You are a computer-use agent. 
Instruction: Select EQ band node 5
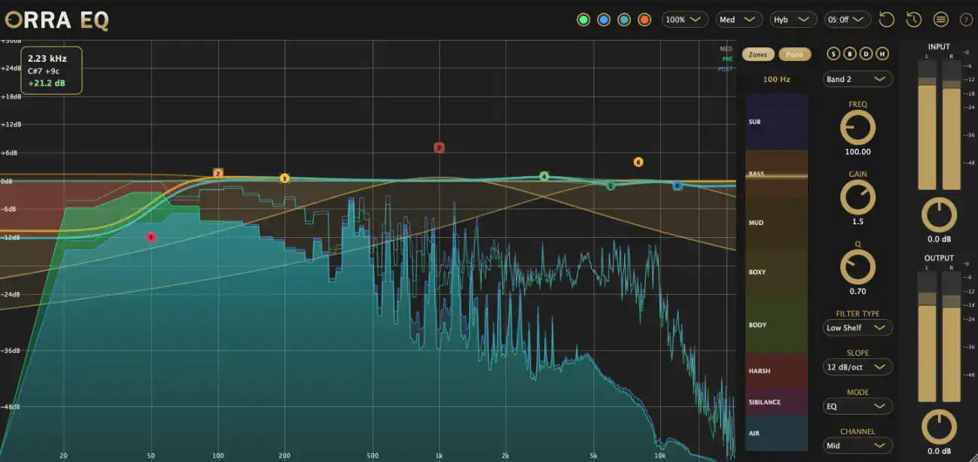[611, 185]
